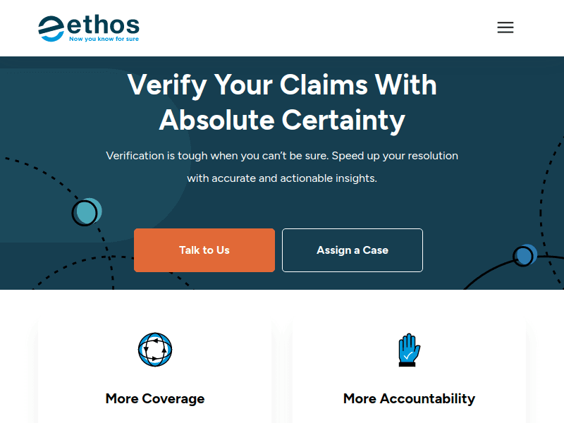Select the More Coverage globe icon
The width and height of the screenshot is (564, 423).
[155, 350]
